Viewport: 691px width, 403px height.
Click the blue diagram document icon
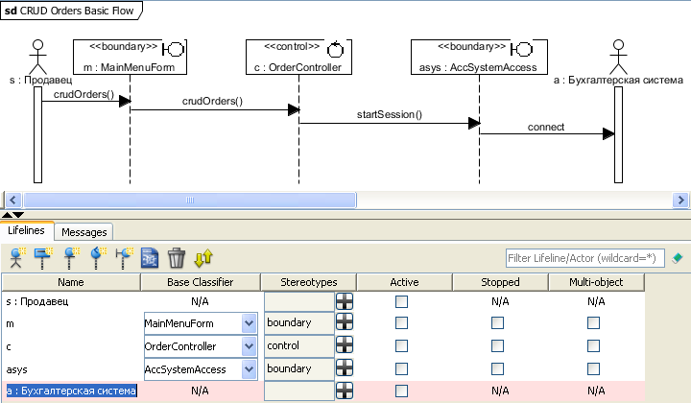[150, 258]
